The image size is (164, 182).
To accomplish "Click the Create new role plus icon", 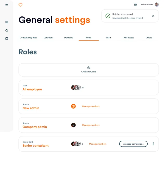I will pyautogui.click(x=89, y=68).
